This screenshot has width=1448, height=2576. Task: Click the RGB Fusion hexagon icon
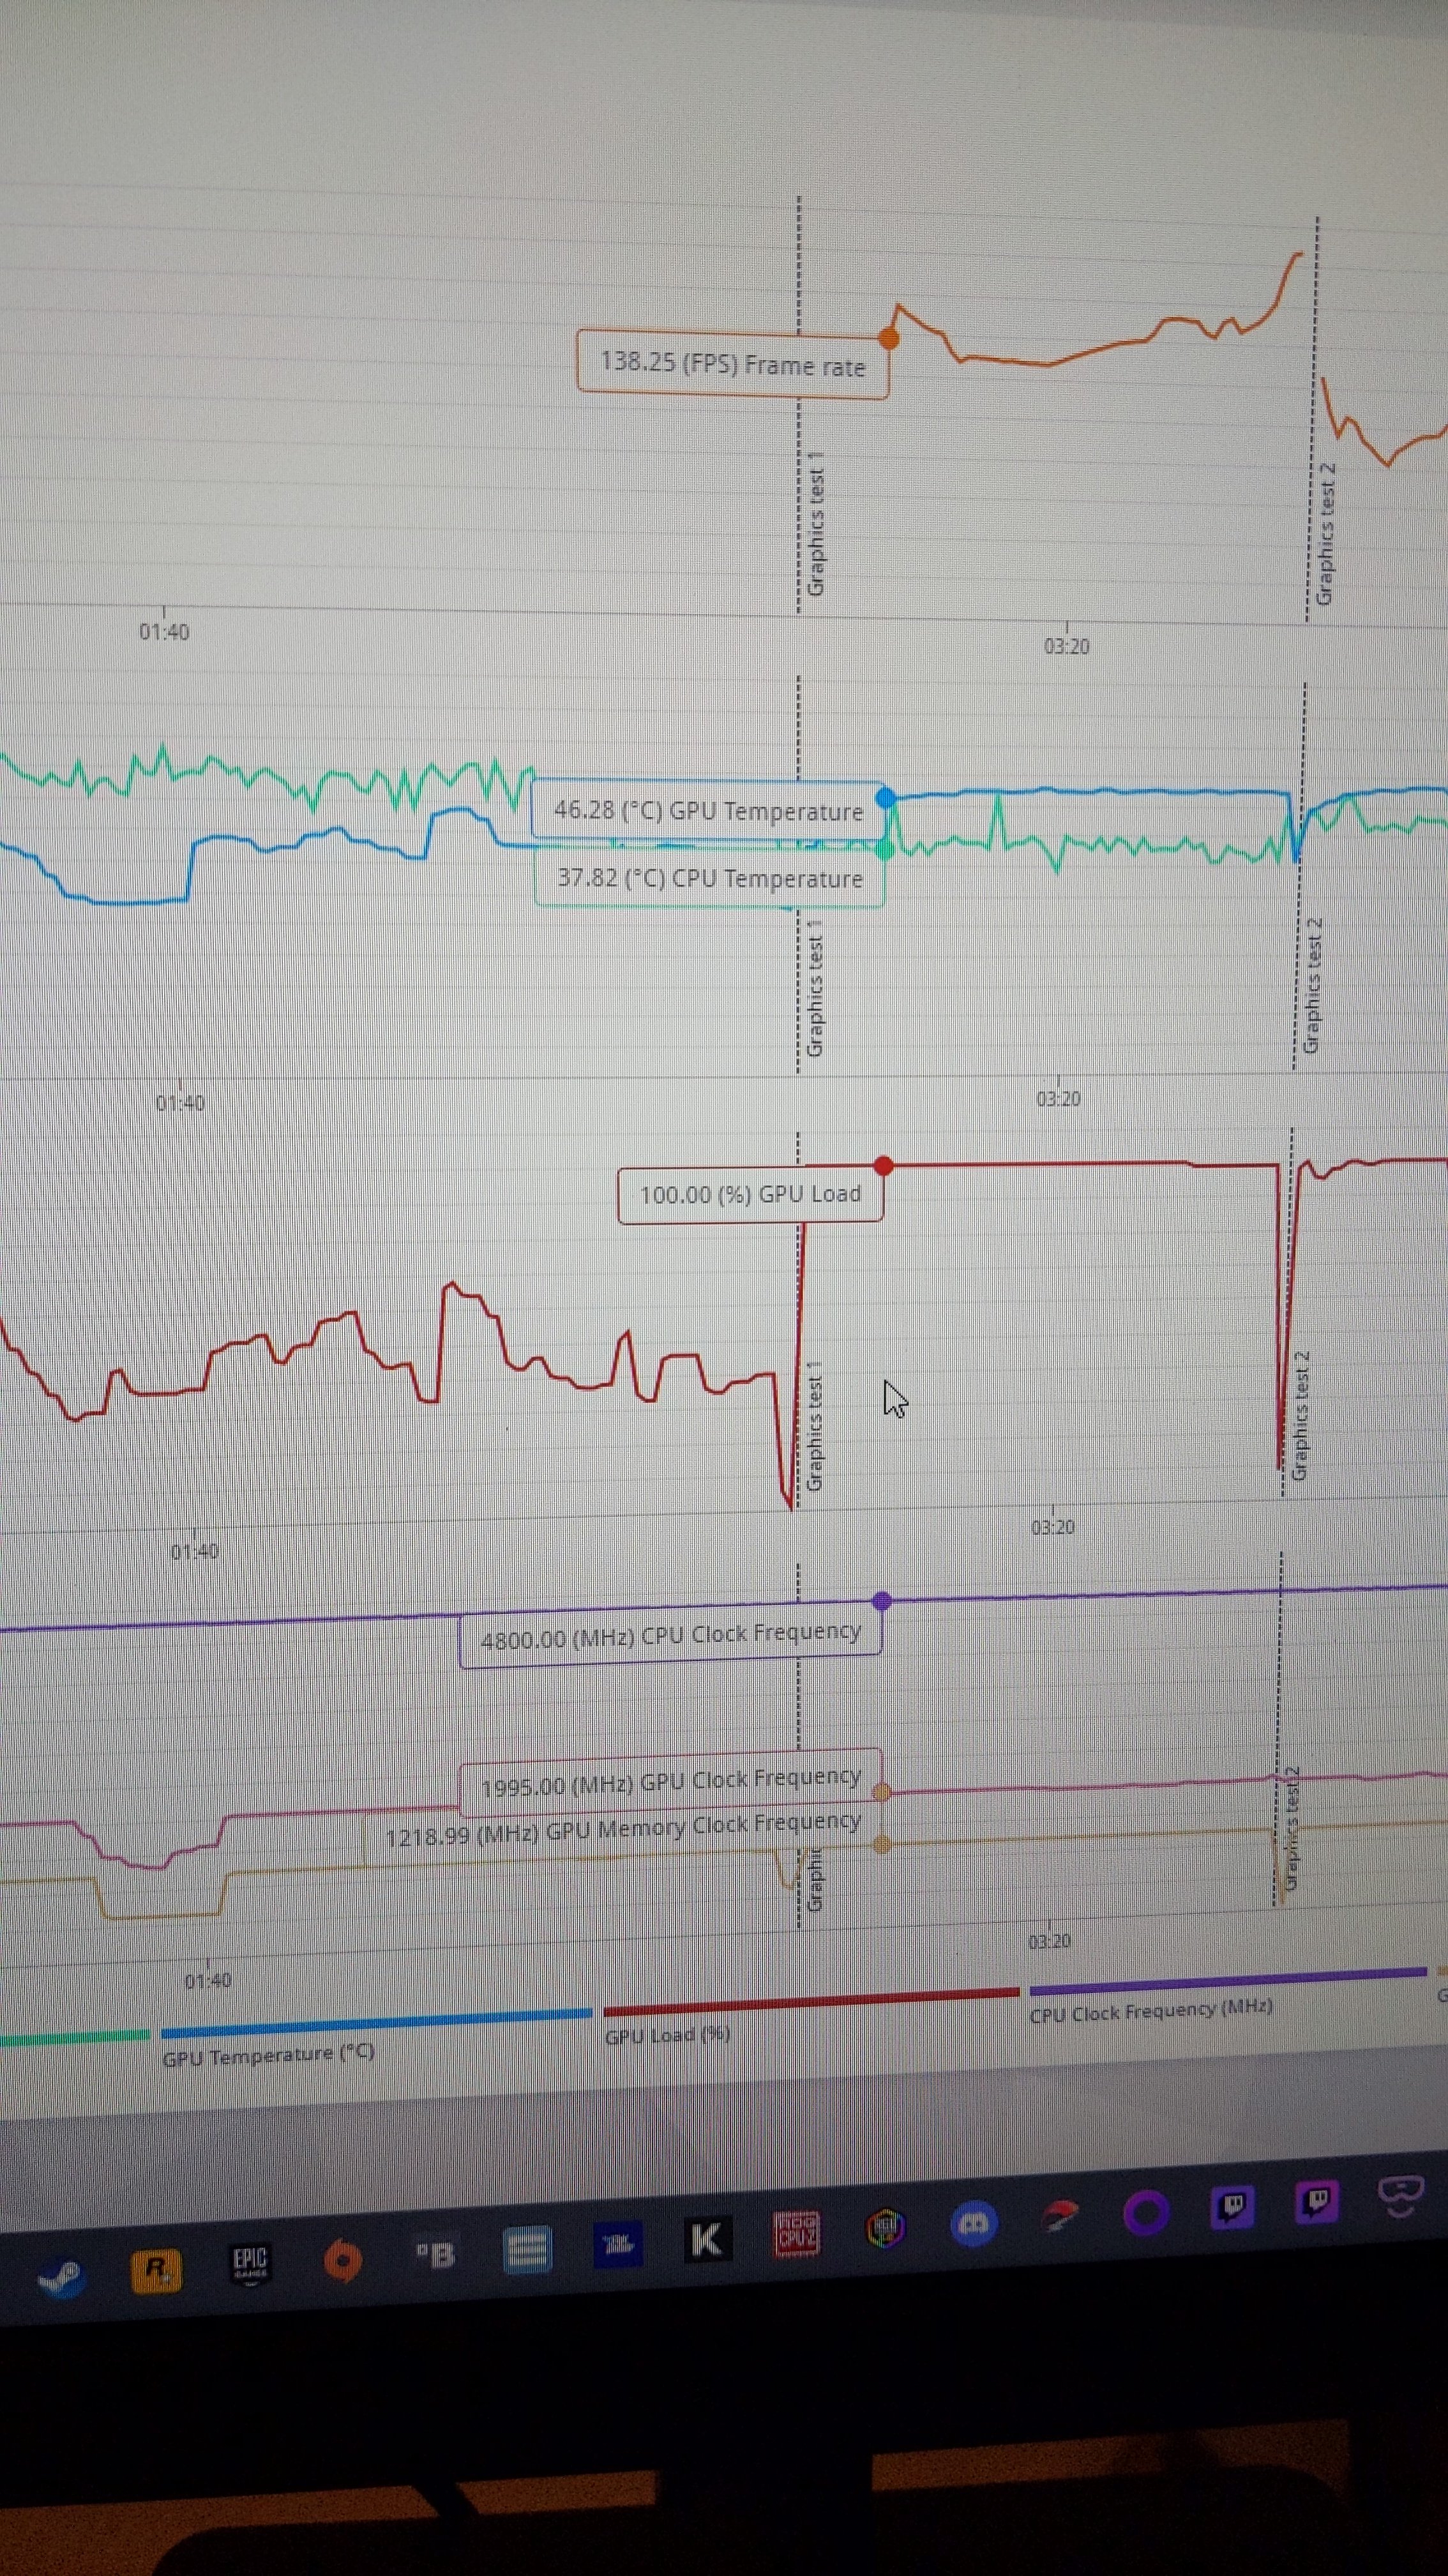pyautogui.click(x=884, y=2227)
